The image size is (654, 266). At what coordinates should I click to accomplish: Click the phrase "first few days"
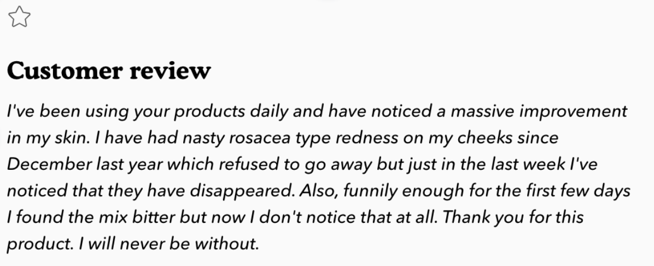[x=587, y=191]
